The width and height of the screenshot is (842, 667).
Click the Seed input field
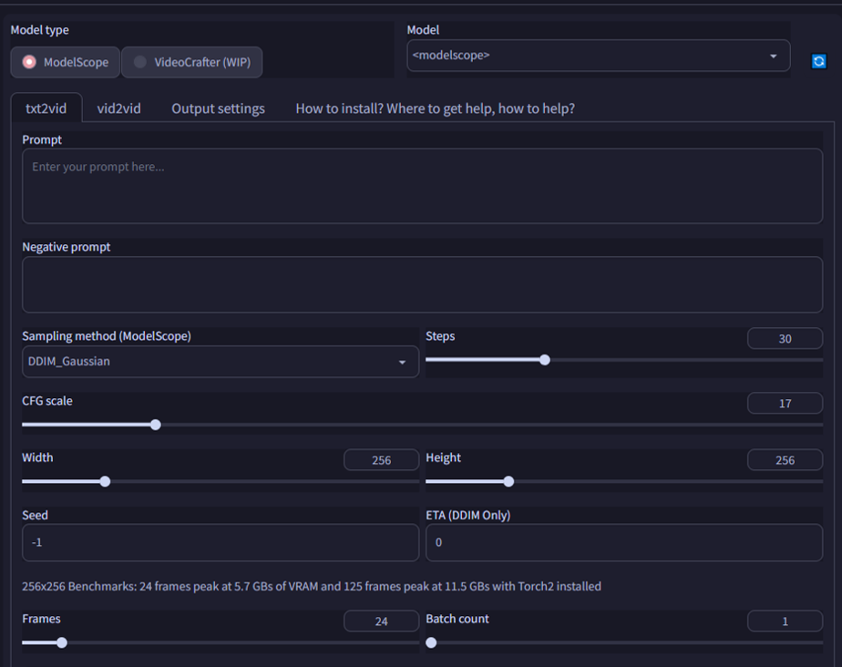[x=220, y=542]
